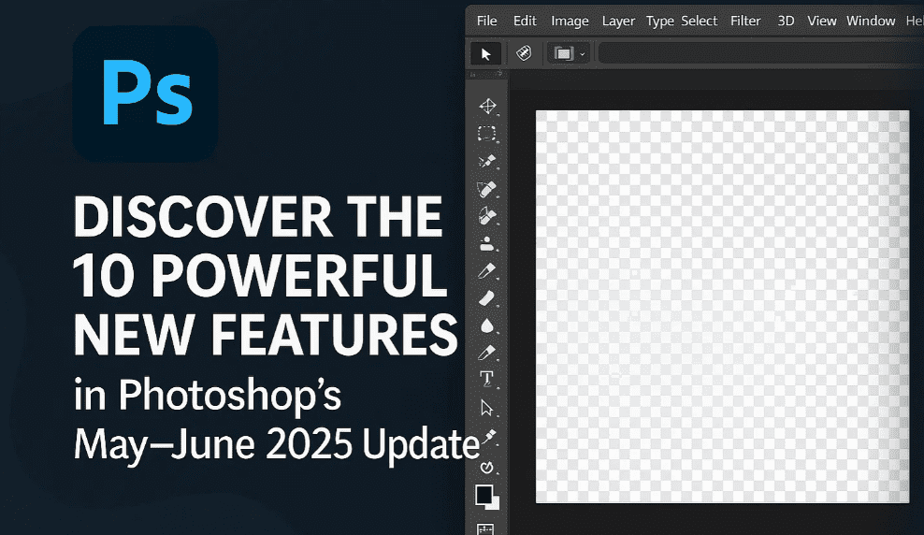The width and height of the screenshot is (924, 535).
Task: Click the 'May–June 2025 Update' text
Action: pyautogui.click(x=277, y=444)
